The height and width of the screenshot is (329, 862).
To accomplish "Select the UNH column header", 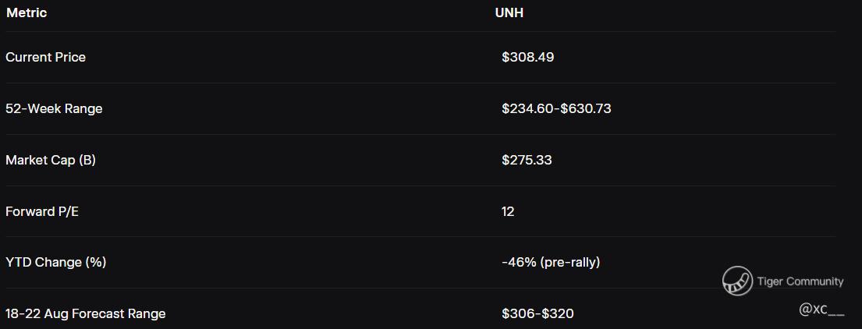I will tap(509, 12).
